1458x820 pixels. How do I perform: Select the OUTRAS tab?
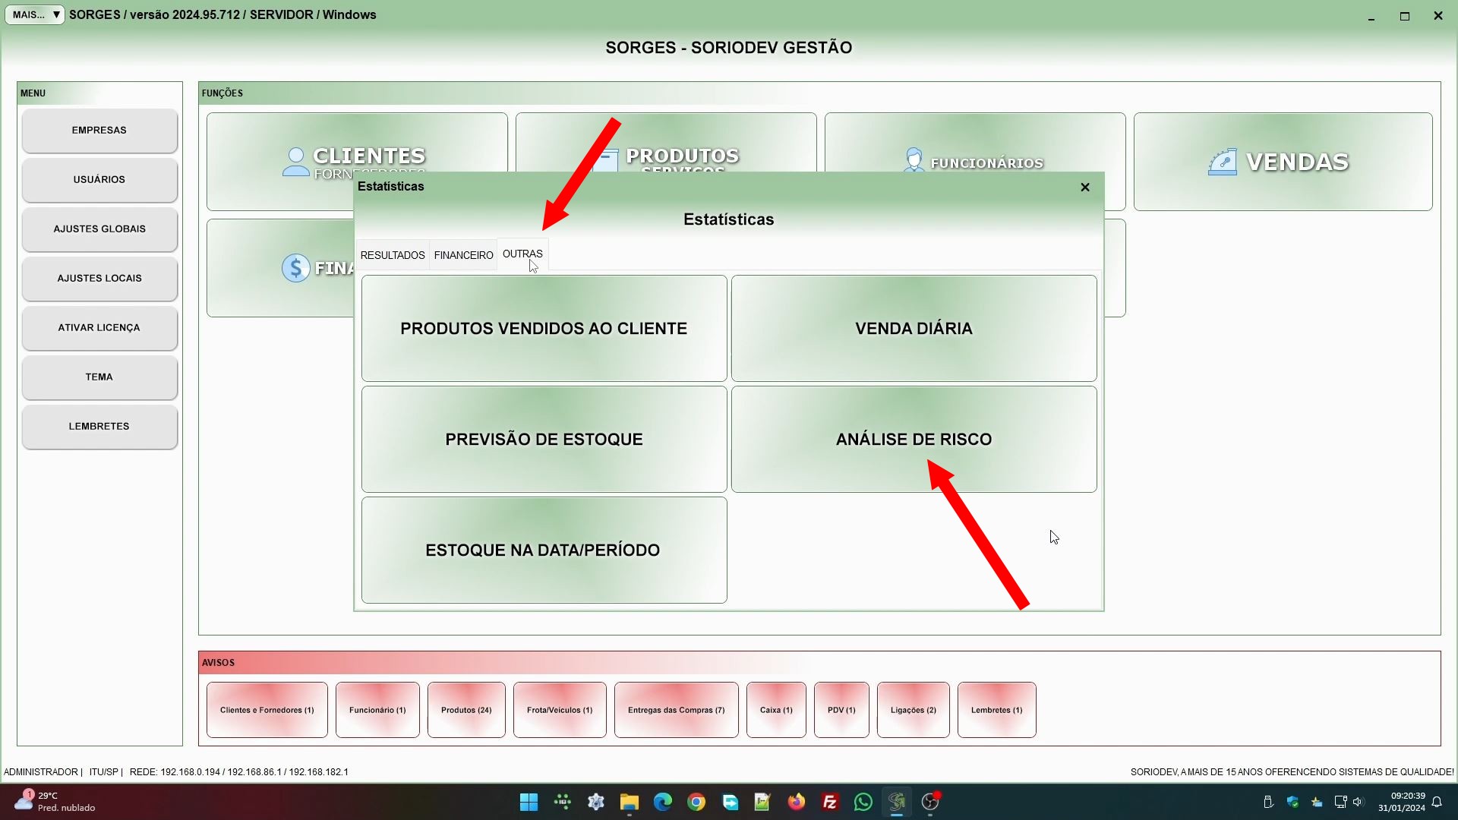(x=522, y=254)
